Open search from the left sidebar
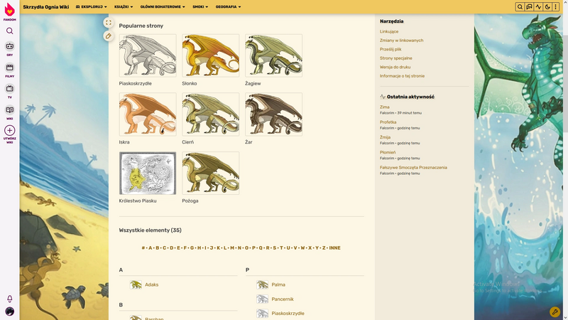The image size is (568, 320). (x=9, y=31)
